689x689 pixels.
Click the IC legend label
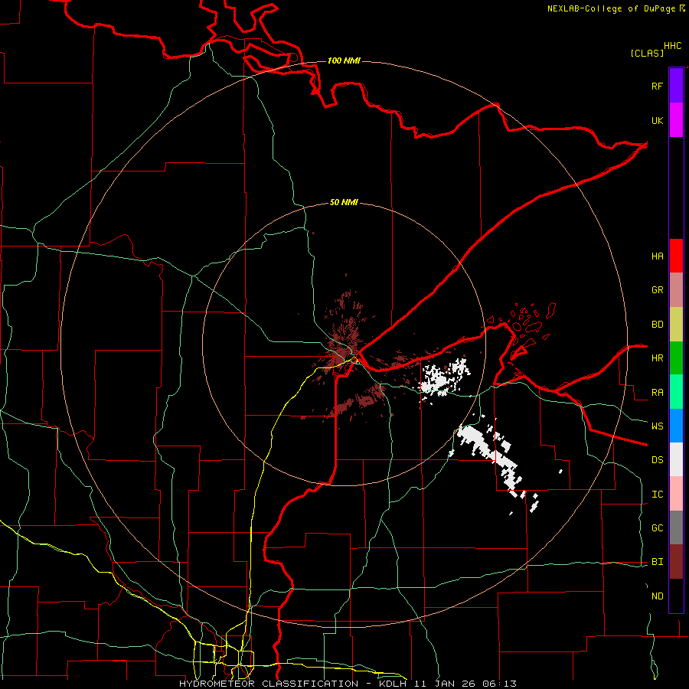[657, 495]
